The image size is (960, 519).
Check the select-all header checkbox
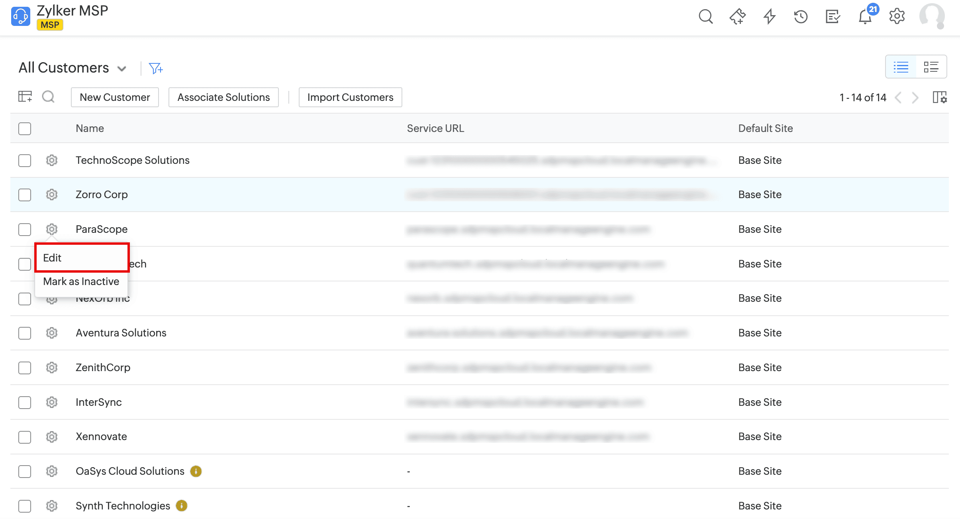click(25, 128)
